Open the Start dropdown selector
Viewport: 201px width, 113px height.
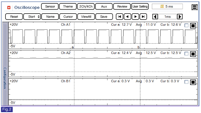[32, 17]
